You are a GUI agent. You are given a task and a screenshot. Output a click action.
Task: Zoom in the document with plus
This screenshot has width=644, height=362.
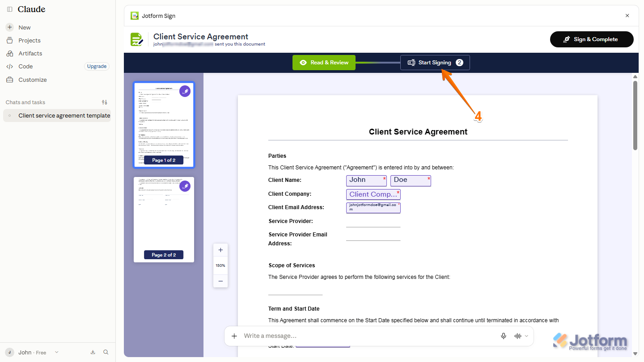220,250
